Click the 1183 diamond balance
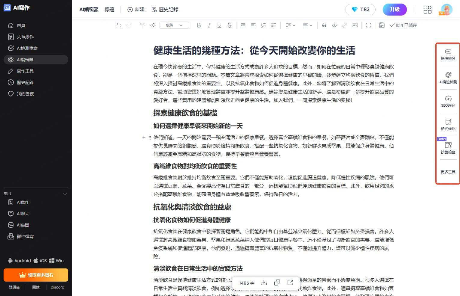This screenshot has height=296, width=460. click(x=361, y=10)
